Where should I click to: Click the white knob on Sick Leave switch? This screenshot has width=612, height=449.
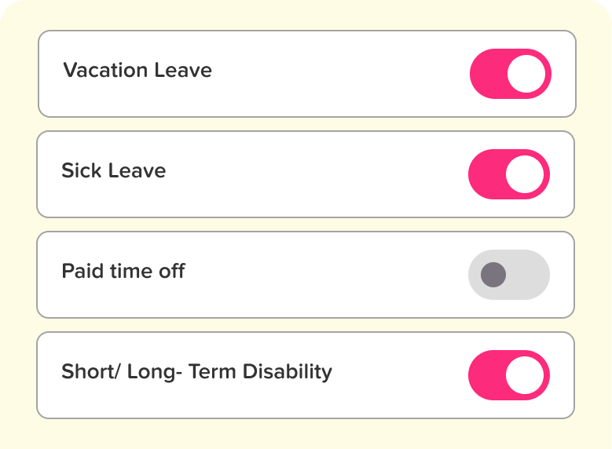coord(525,174)
